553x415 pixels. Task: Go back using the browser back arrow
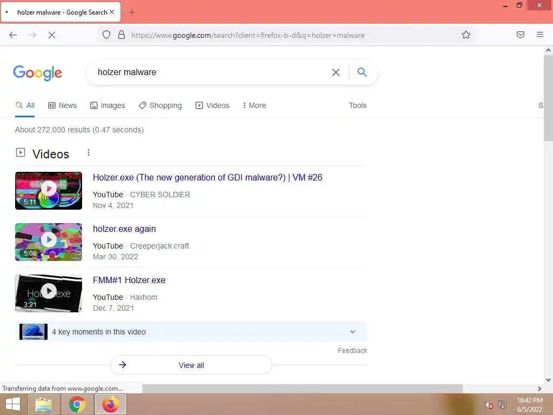pyautogui.click(x=13, y=35)
